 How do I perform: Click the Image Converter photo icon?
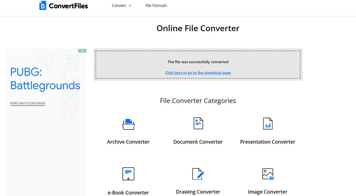(x=268, y=174)
